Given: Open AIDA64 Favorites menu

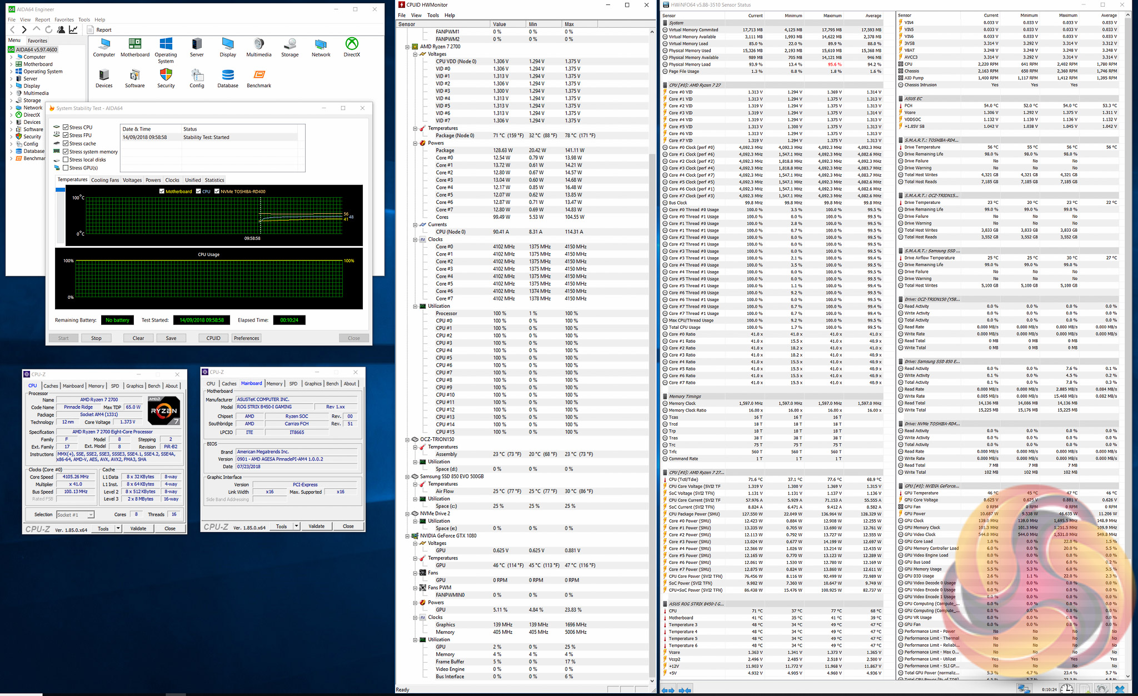Looking at the screenshot, I should 64,19.
